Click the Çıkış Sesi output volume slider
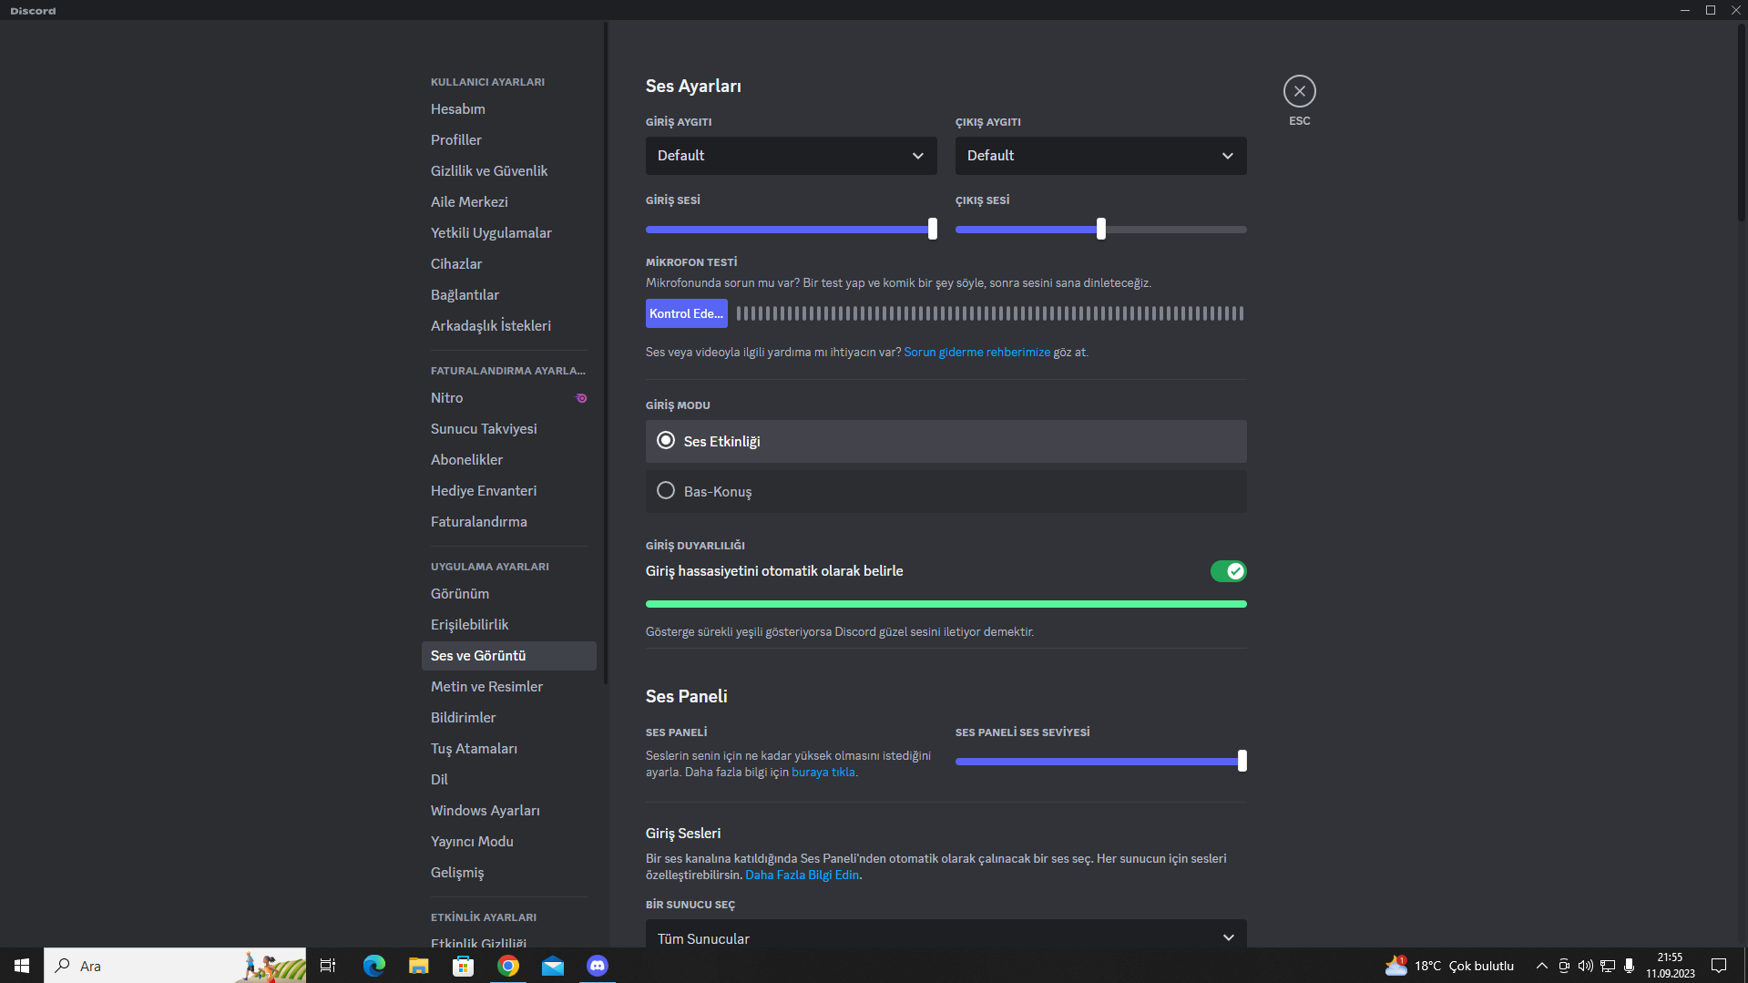 click(x=1100, y=230)
